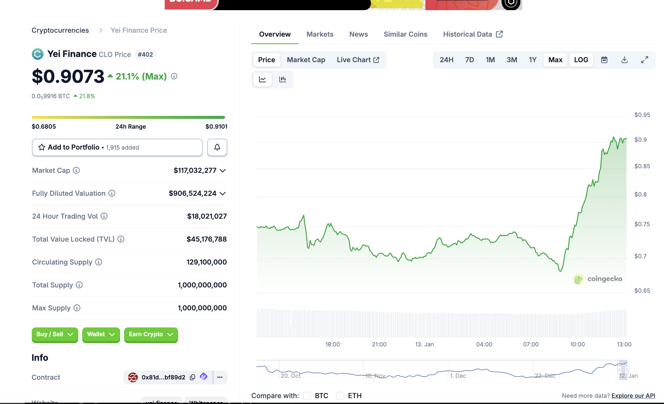Open more options for the contract

[x=220, y=377]
